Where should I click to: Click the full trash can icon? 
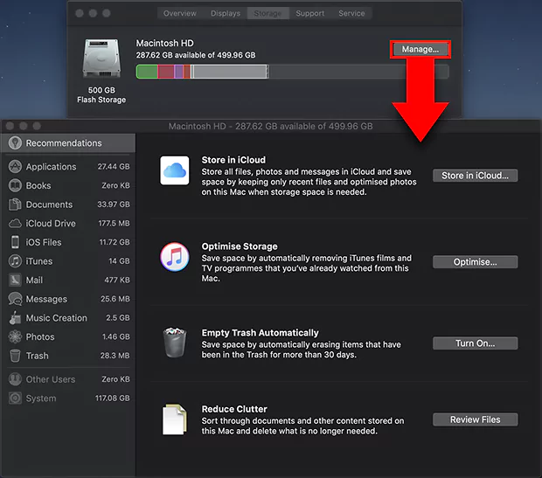pos(175,343)
